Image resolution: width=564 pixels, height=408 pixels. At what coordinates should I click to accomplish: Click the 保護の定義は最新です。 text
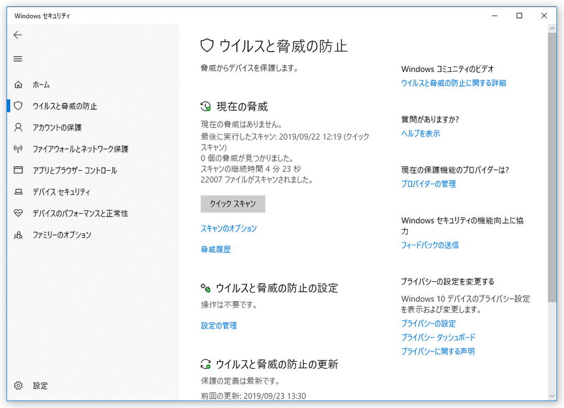tap(240, 381)
